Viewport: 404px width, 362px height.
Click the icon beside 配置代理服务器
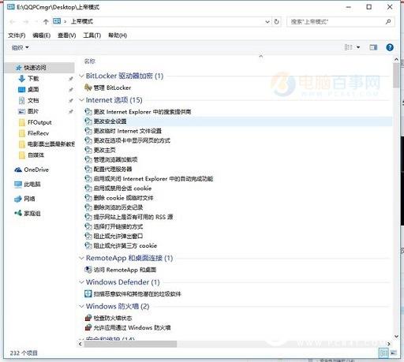tap(88, 169)
